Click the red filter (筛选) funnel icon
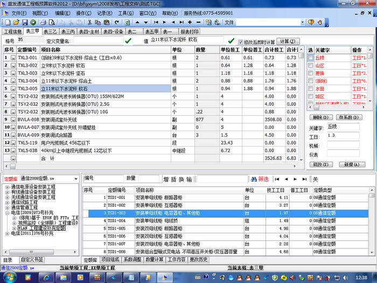 [x=253, y=178]
